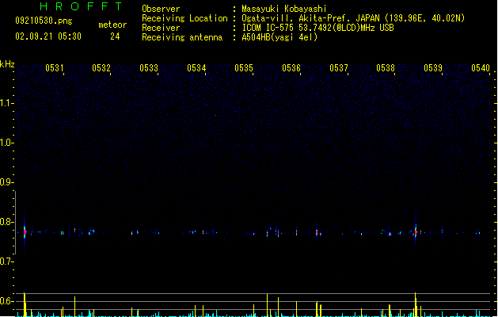Click the Receiving Location label

click(x=184, y=18)
